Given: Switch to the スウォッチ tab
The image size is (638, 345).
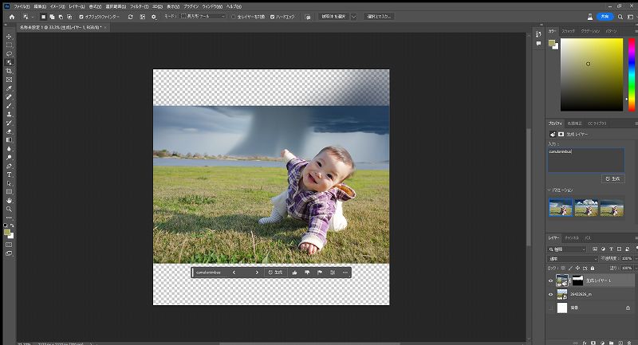Looking at the screenshot, I should coord(568,31).
